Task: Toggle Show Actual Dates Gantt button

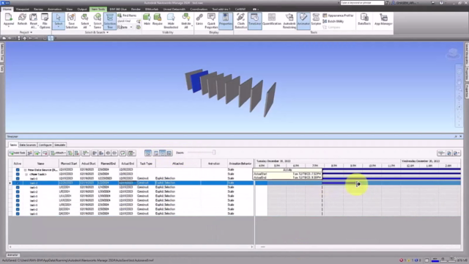Action: [x=163, y=153]
